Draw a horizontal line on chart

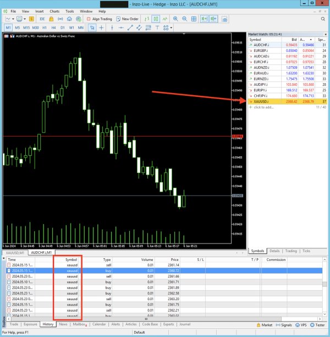[121, 28]
